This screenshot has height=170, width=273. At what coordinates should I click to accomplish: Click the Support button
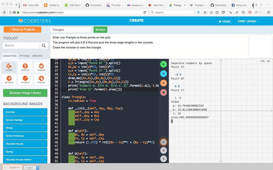[x=12, y=167]
